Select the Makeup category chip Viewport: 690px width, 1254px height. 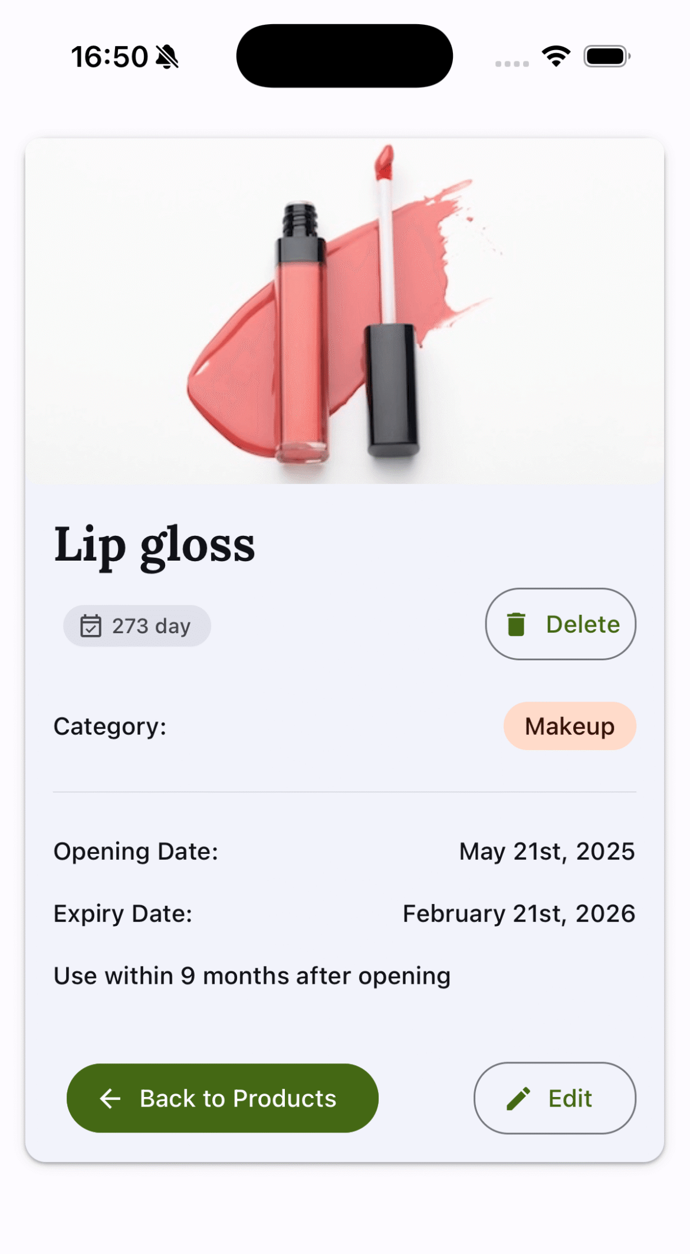tap(570, 726)
